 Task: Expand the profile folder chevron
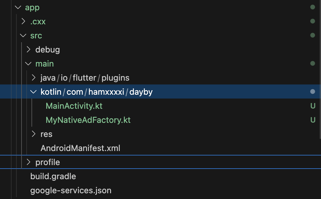click(x=29, y=162)
